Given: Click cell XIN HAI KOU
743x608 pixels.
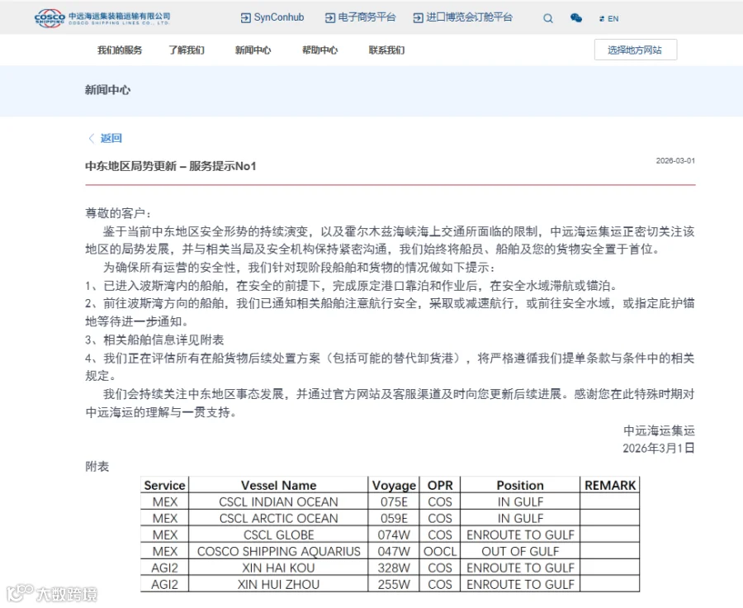Looking at the screenshot, I should [278, 568].
